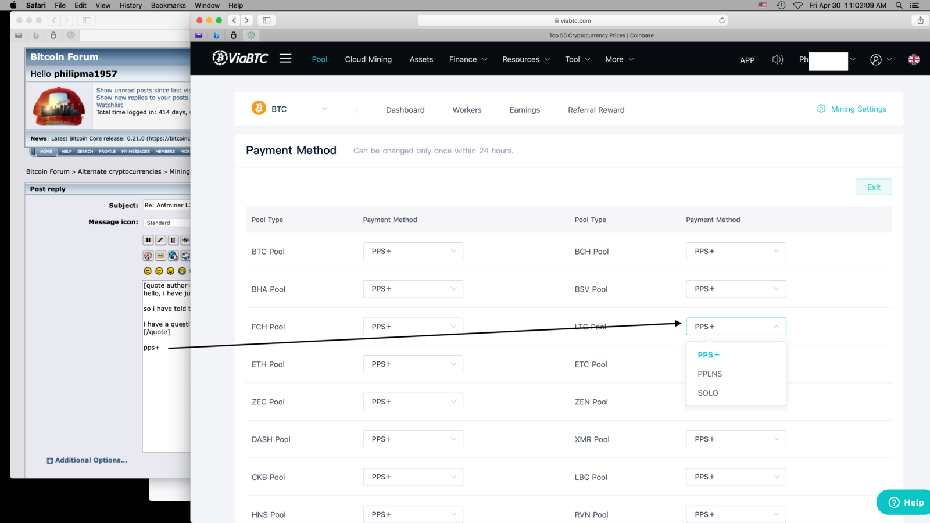The image size is (930, 523).
Task: Open the user account avatar menu
Action: pos(876,59)
